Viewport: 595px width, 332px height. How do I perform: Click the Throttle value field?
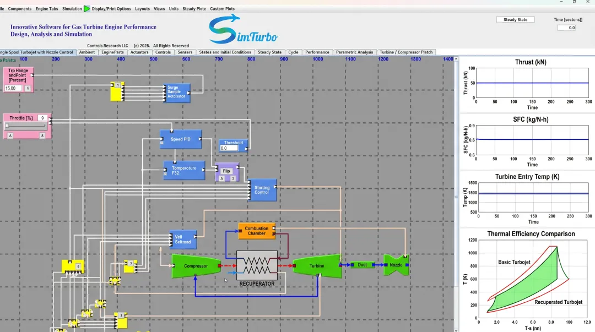(42, 118)
